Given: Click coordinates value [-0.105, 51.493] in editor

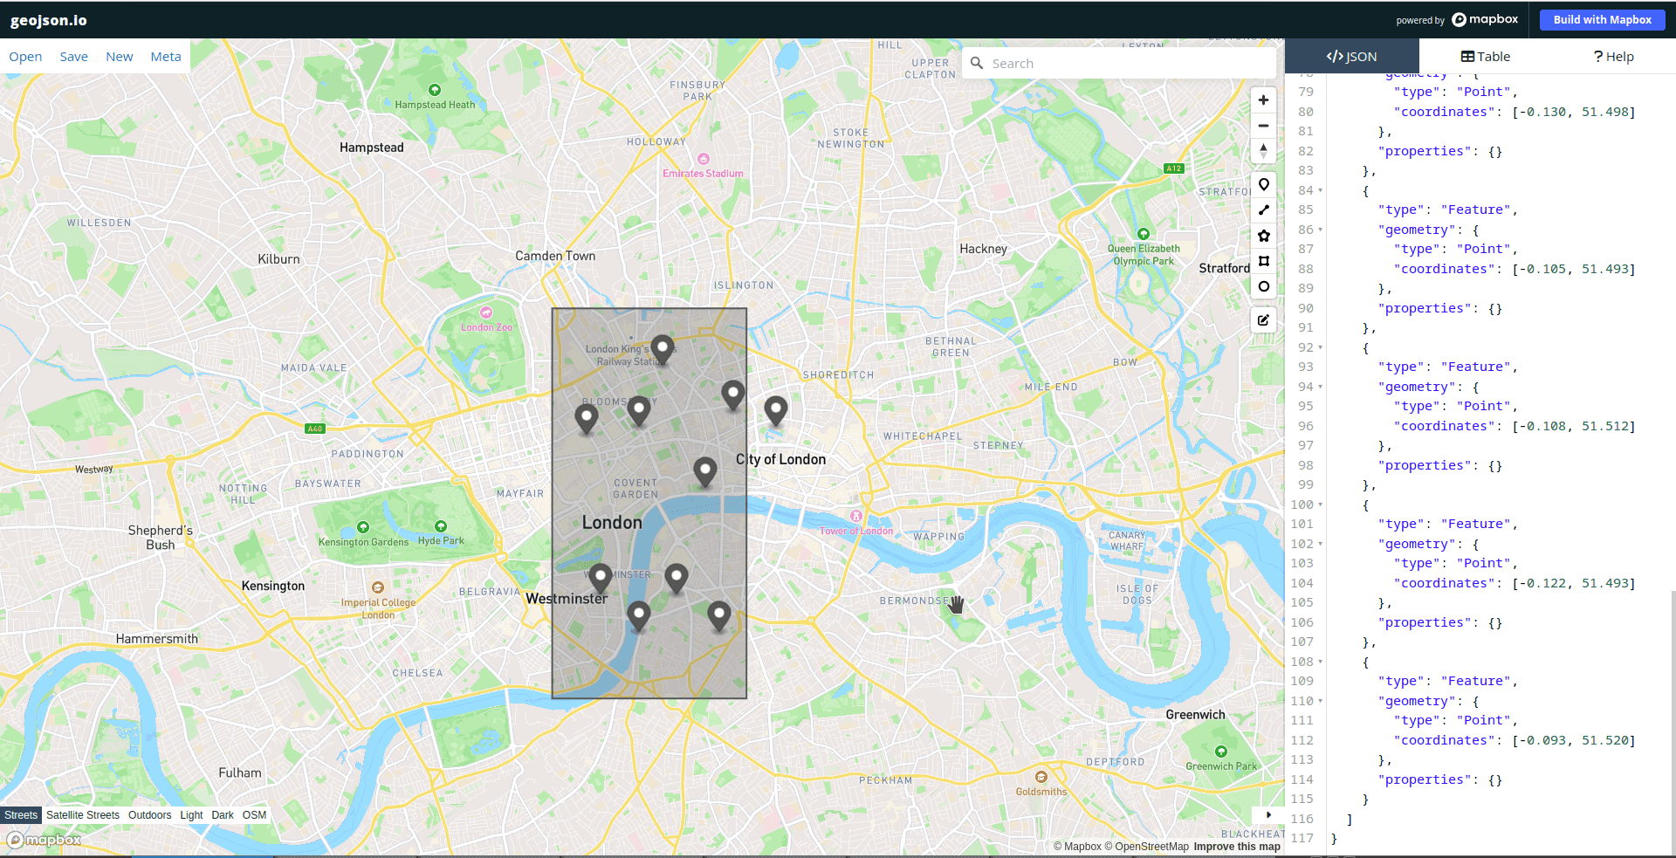Looking at the screenshot, I should click(x=1574, y=269).
